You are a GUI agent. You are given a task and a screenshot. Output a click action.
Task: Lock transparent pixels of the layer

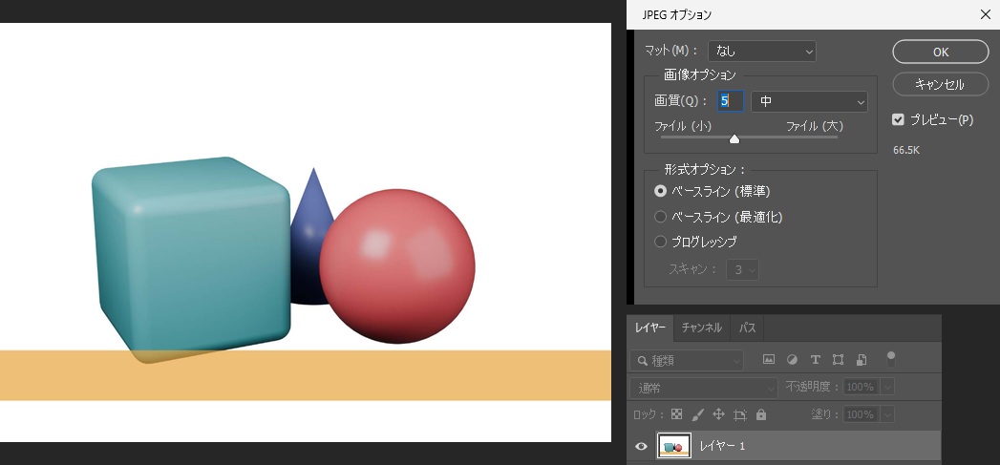[676, 414]
